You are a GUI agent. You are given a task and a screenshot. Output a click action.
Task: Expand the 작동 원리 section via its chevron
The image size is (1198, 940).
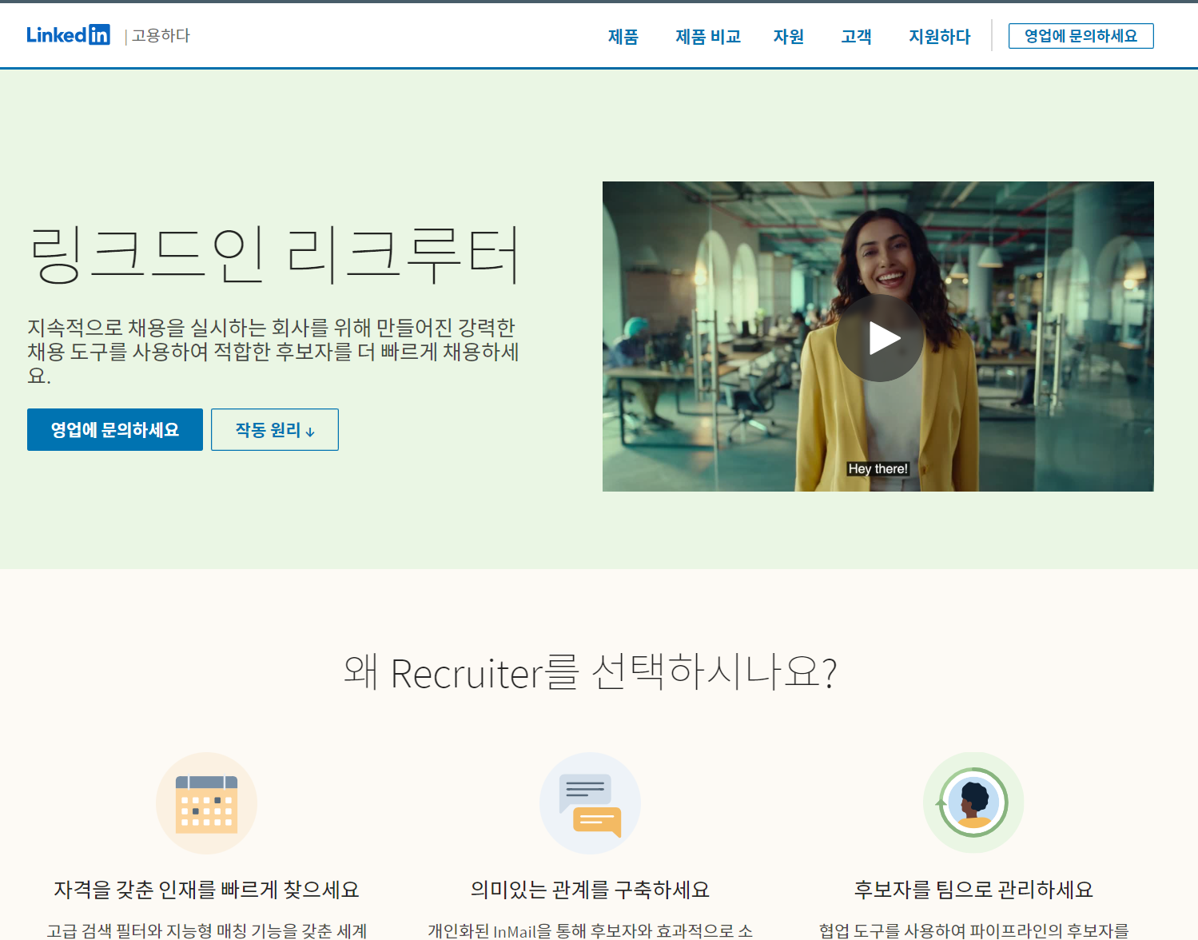[x=311, y=431]
